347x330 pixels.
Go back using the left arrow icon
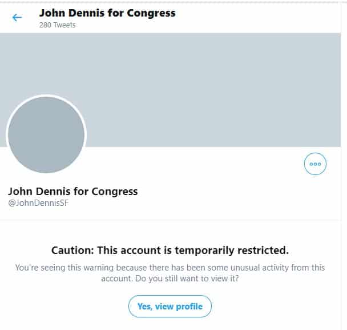click(17, 17)
